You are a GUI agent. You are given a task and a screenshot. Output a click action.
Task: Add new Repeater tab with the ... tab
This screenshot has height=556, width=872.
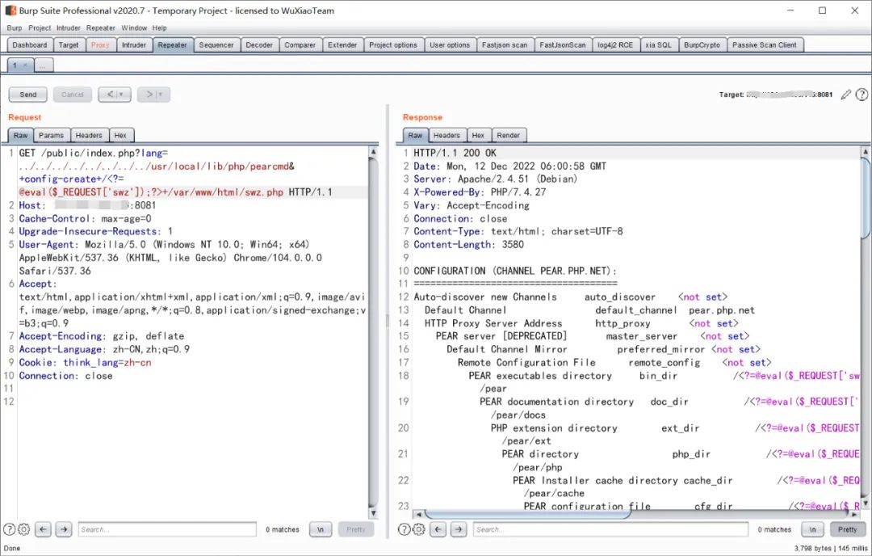(x=44, y=65)
